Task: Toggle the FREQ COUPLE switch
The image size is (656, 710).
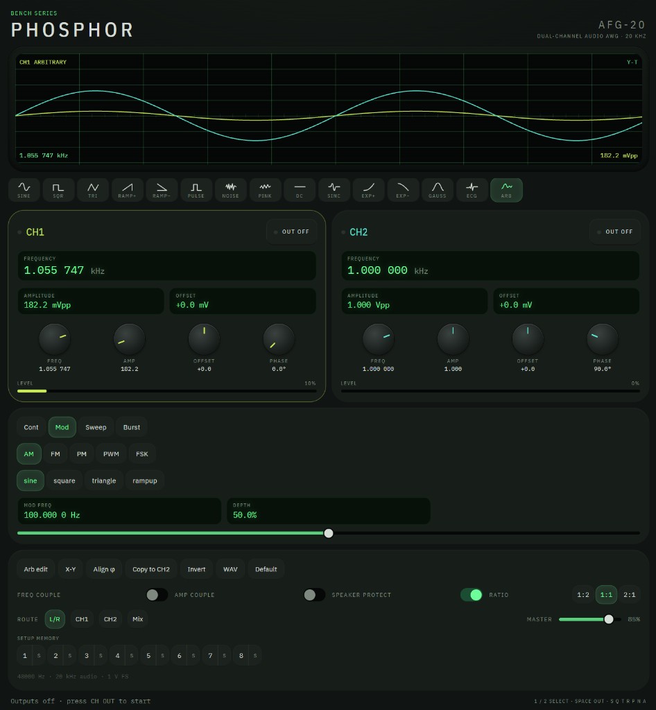Action: pyautogui.click(x=157, y=594)
